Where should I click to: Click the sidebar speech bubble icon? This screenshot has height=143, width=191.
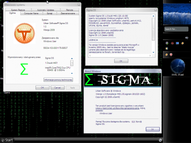[x=187, y=38]
